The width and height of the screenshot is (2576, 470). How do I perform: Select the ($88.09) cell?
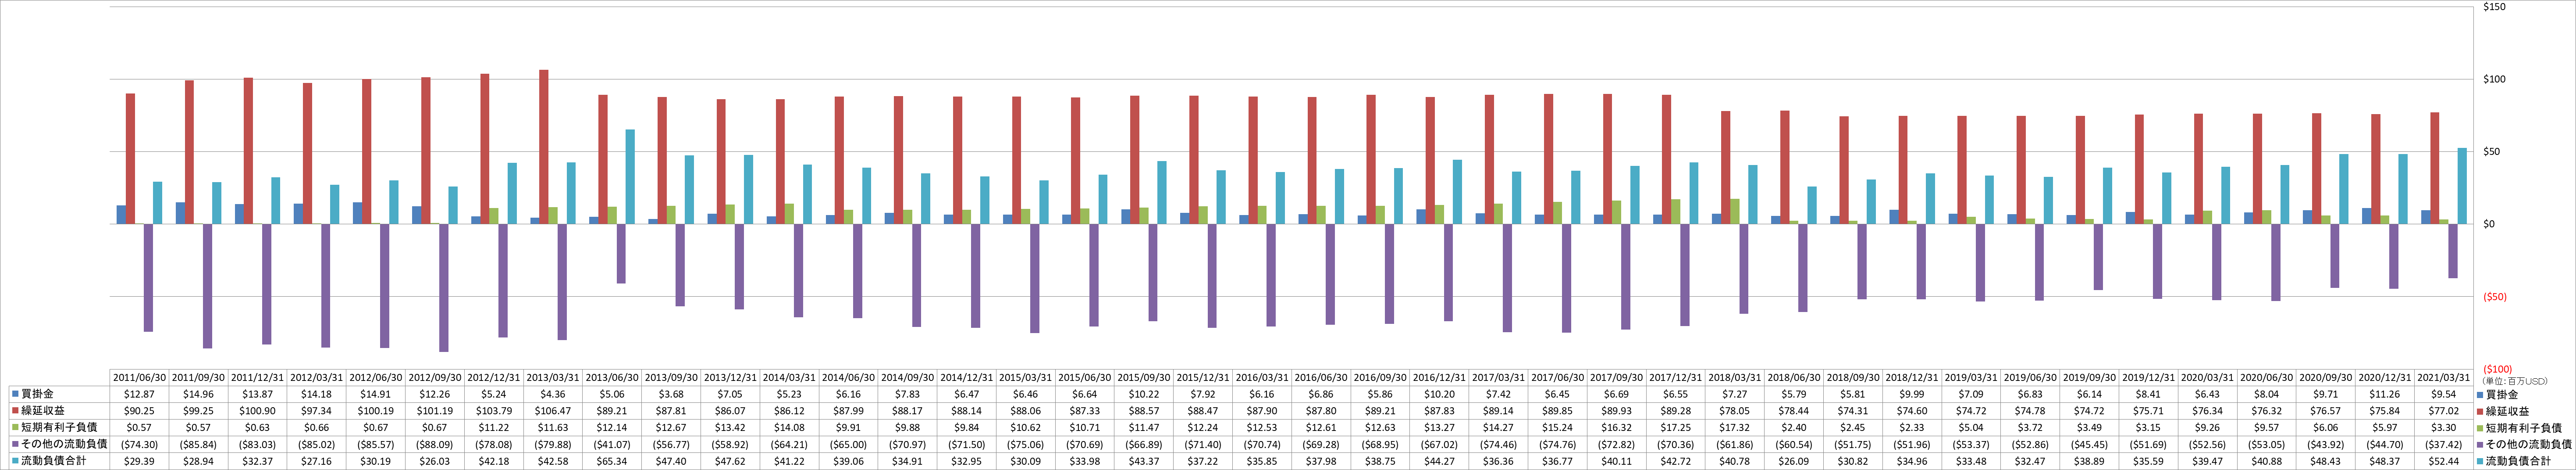pos(435,444)
